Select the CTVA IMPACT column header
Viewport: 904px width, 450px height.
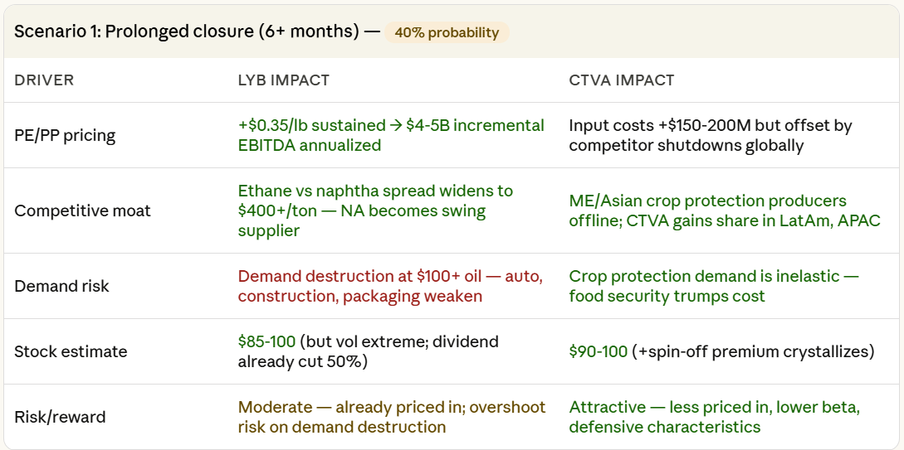click(621, 80)
